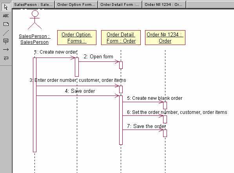This screenshot has height=173, width=234.
Task: Select the activation bar for 'Create new blank order'
Action: pyautogui.click(x=165, y=105)
